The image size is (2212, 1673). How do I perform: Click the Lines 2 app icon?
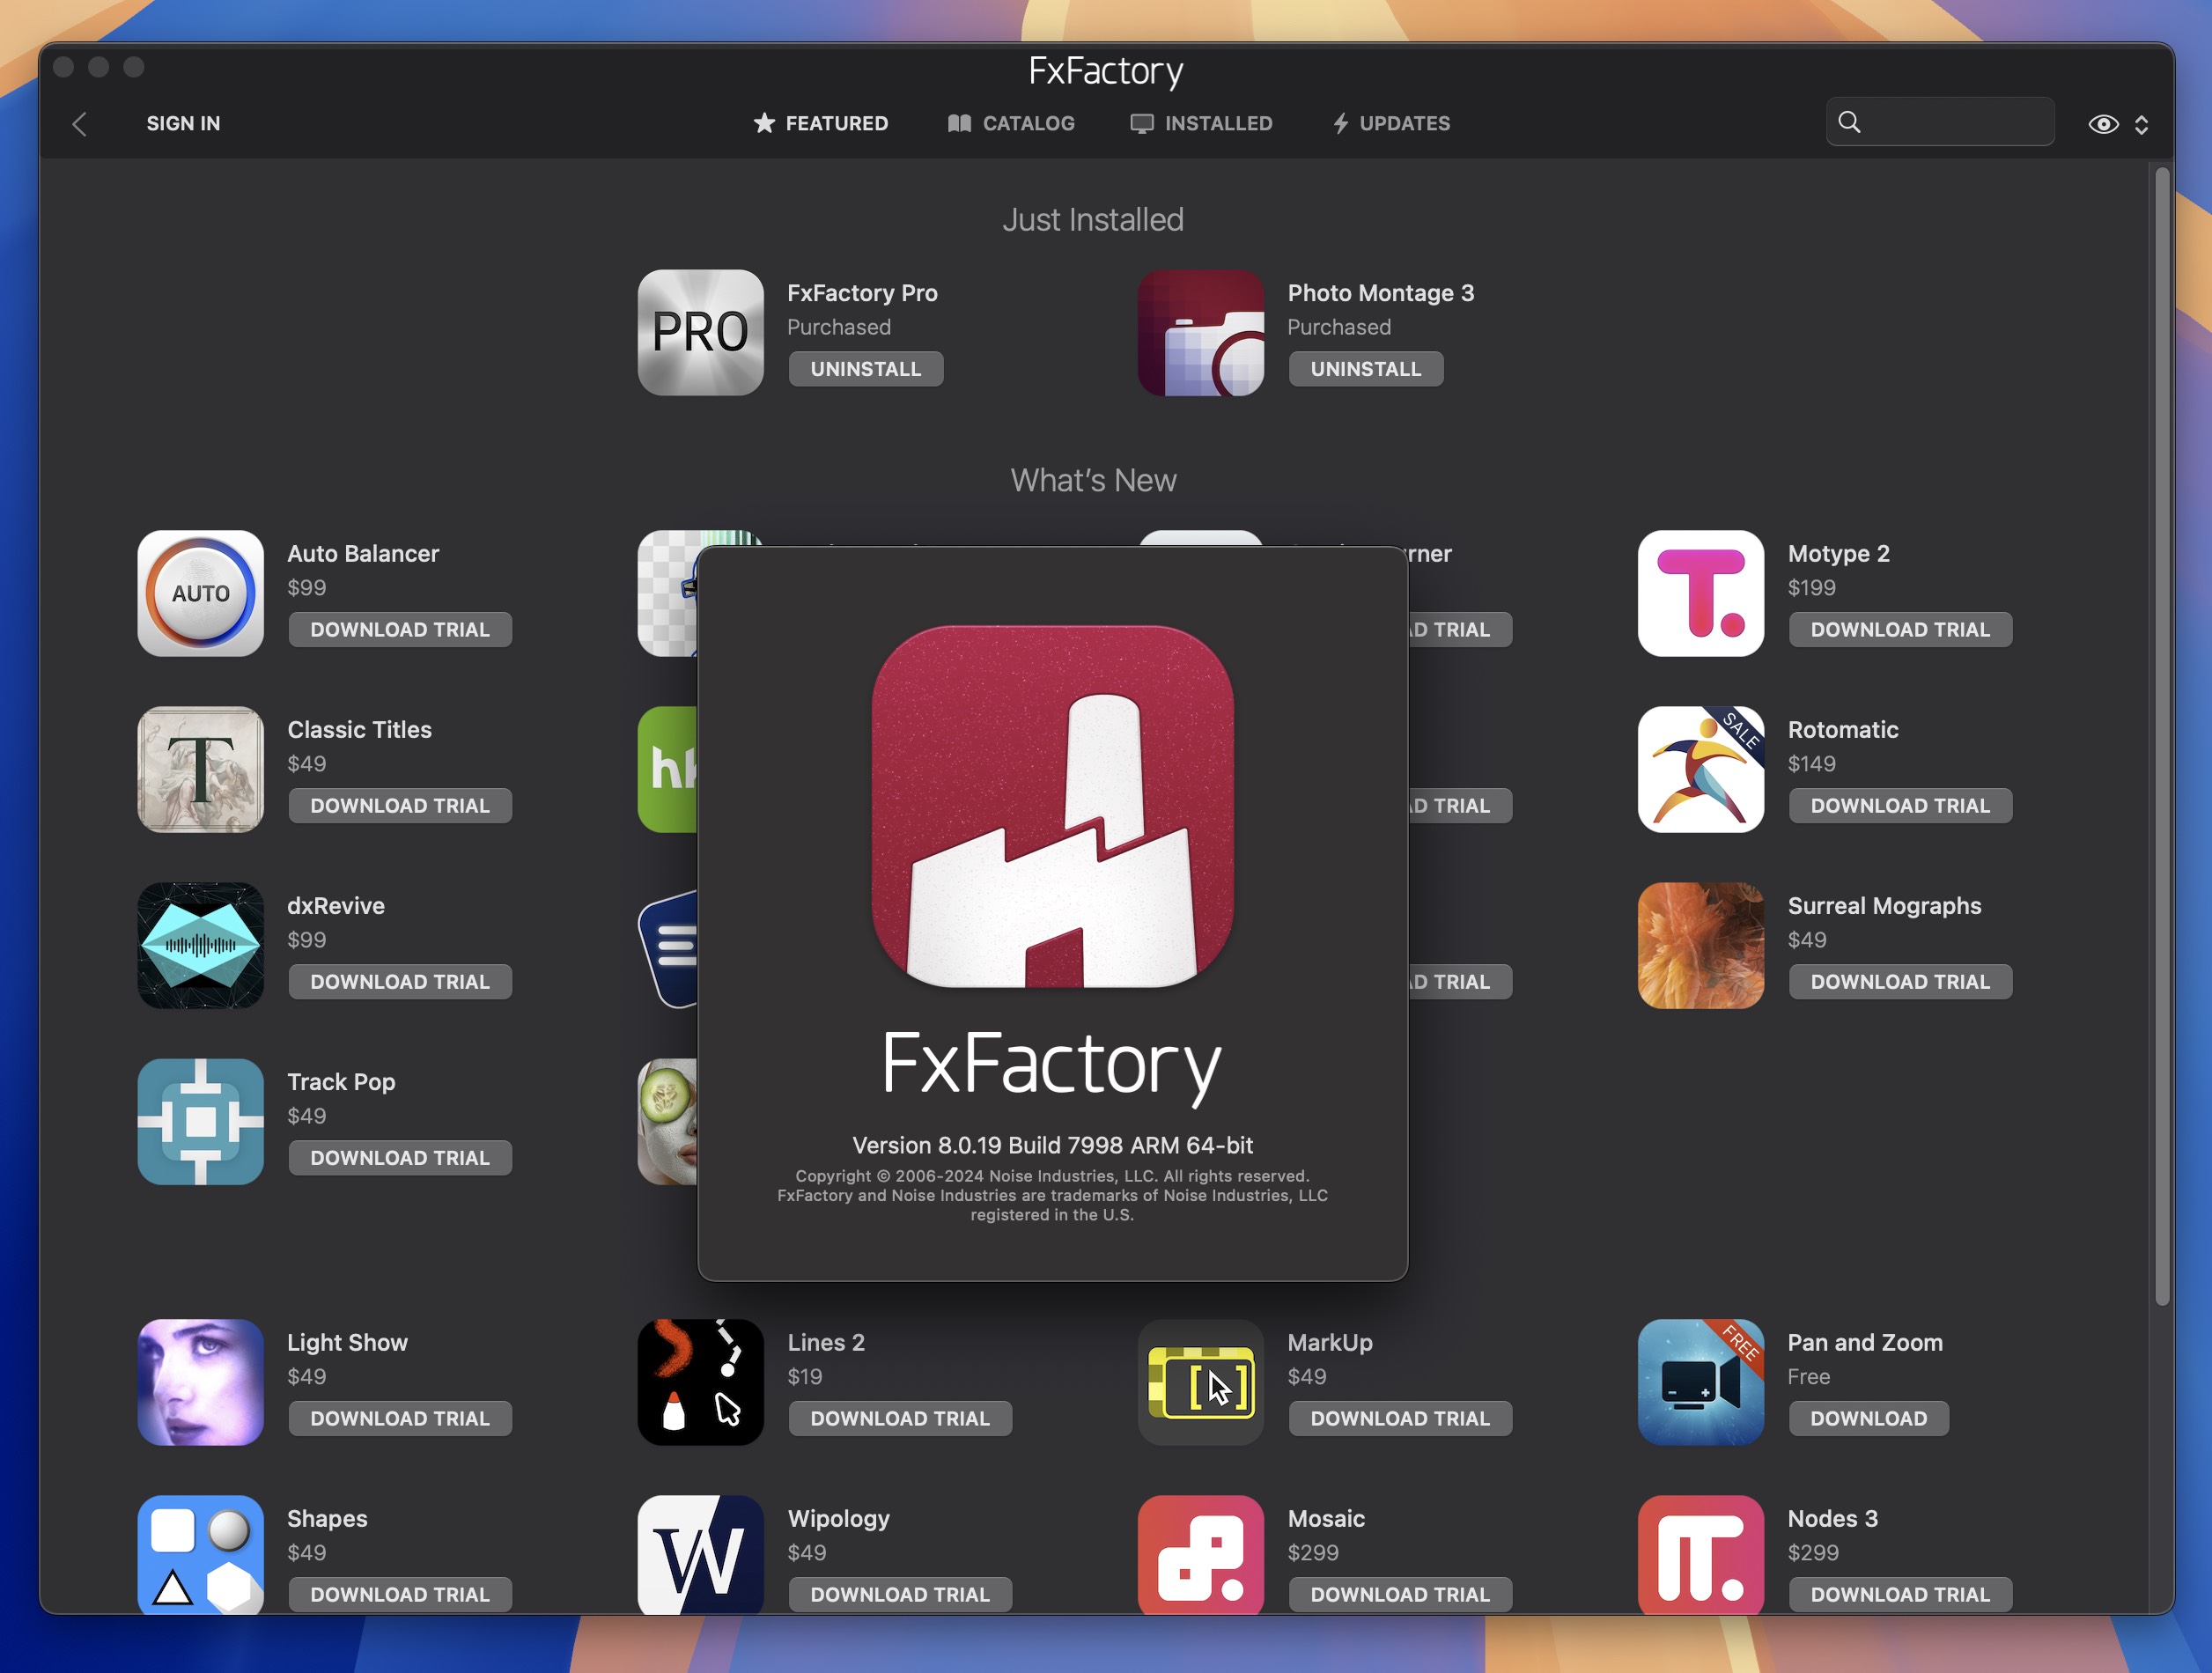click(700, 1382)
